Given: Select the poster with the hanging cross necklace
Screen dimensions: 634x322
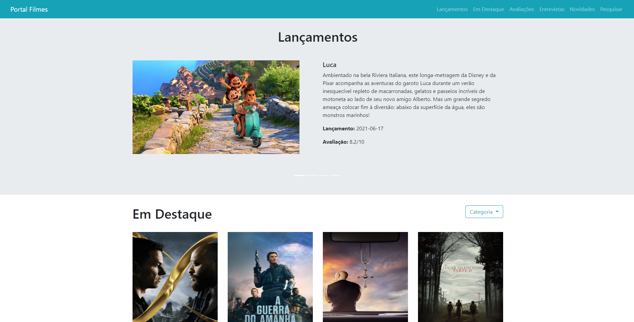Looking at the screenshot, I should (365, 277).
